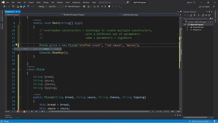218x123 pixels.
Task: Select the Solution 'MyFirstProgram' node
Action: pos(199,22)
